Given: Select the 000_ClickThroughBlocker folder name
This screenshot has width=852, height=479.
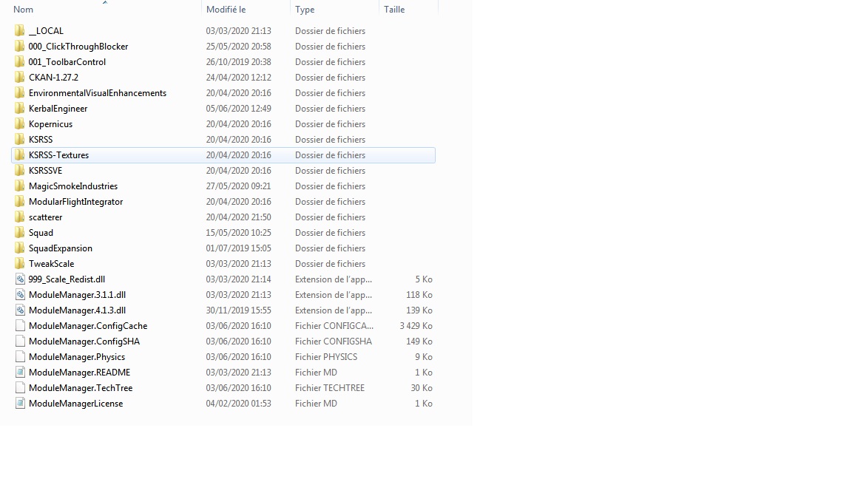Looking at the screenshot, I should (78, 47).
